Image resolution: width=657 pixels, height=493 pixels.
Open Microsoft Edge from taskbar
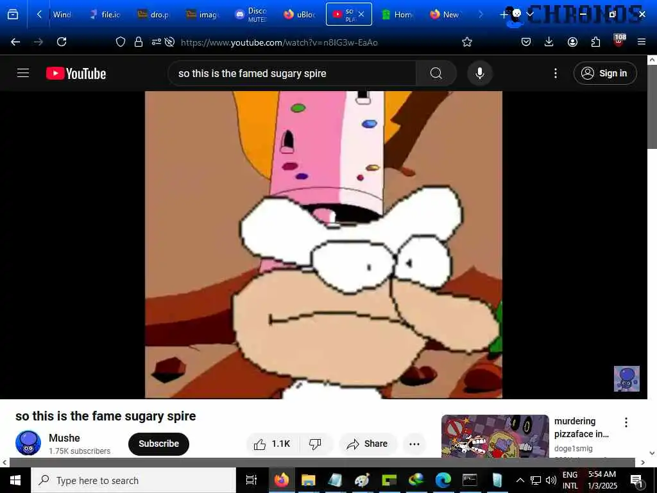coord(443,480)
